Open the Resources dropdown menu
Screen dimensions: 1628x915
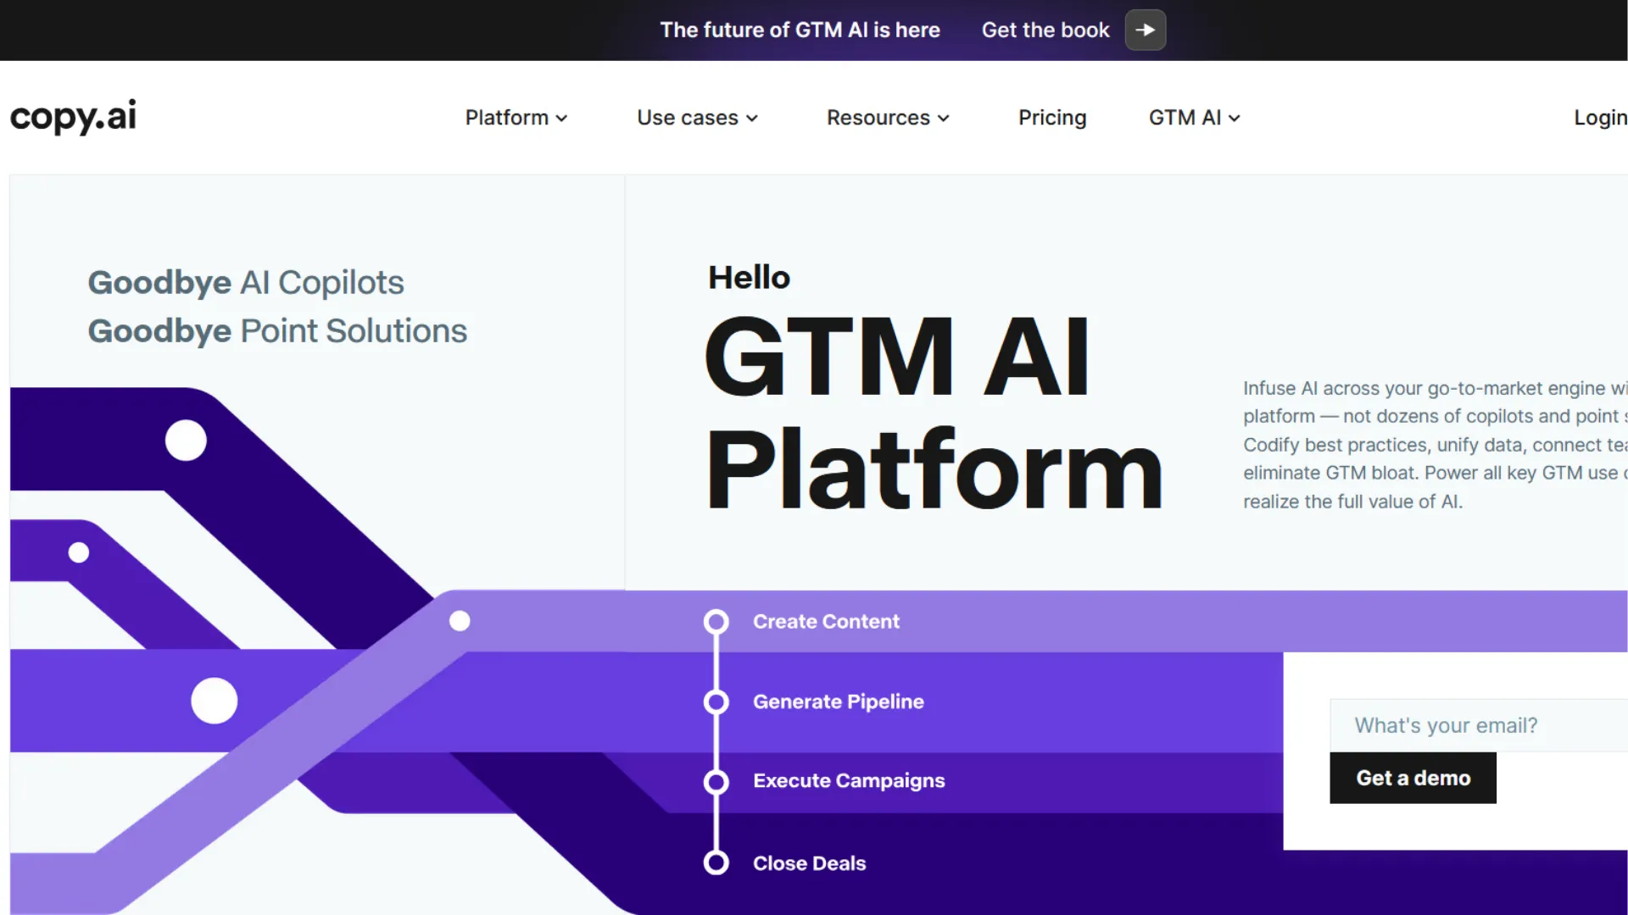[x=888, y=118]
